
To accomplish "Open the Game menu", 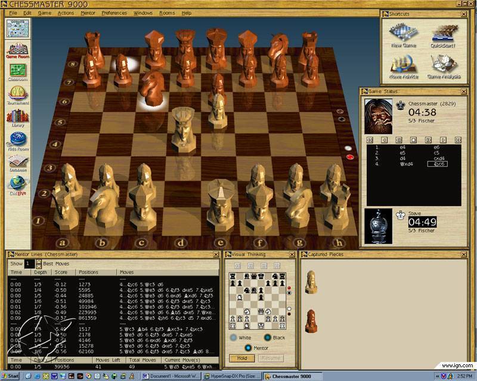I will (x=44, y=13).
